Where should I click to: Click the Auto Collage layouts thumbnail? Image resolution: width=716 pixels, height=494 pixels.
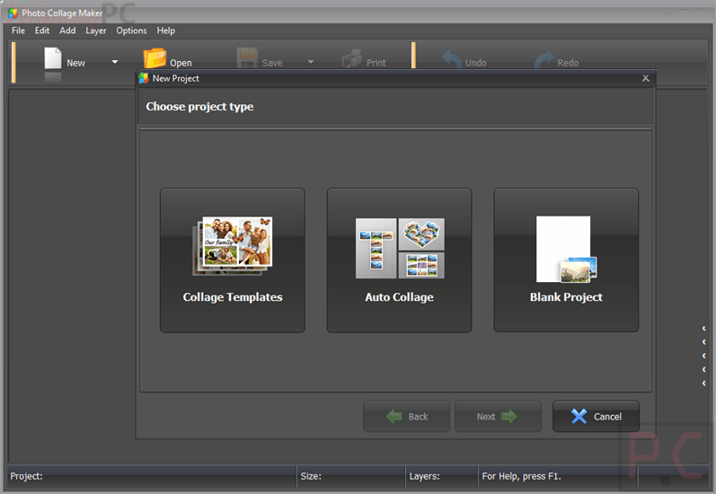400,249
